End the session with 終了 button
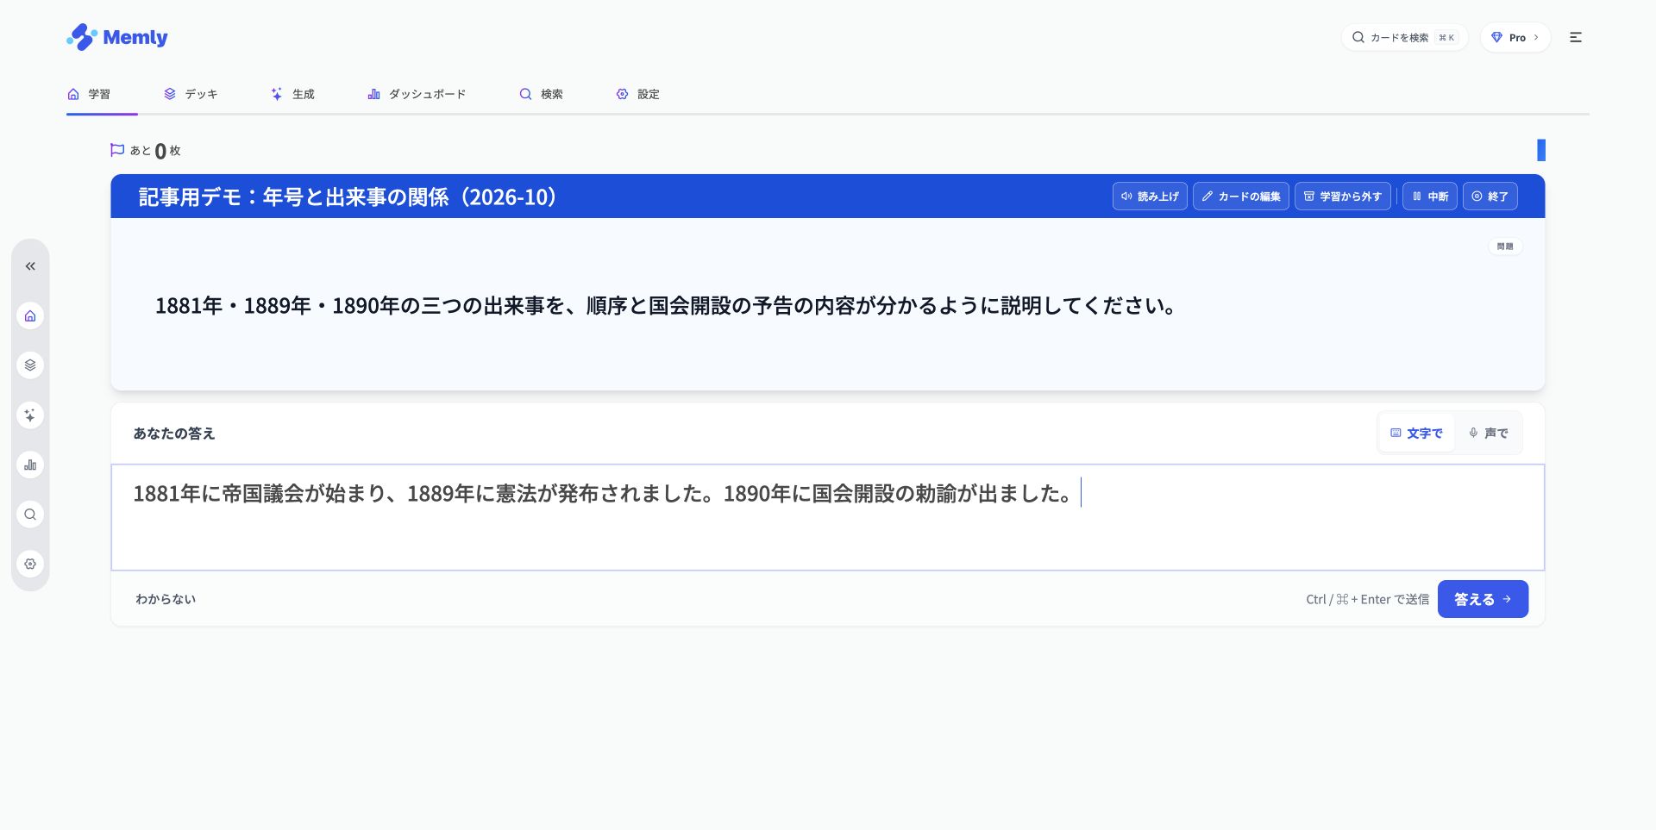Viewport: 1656px width, 830px height. [1490, 197]
